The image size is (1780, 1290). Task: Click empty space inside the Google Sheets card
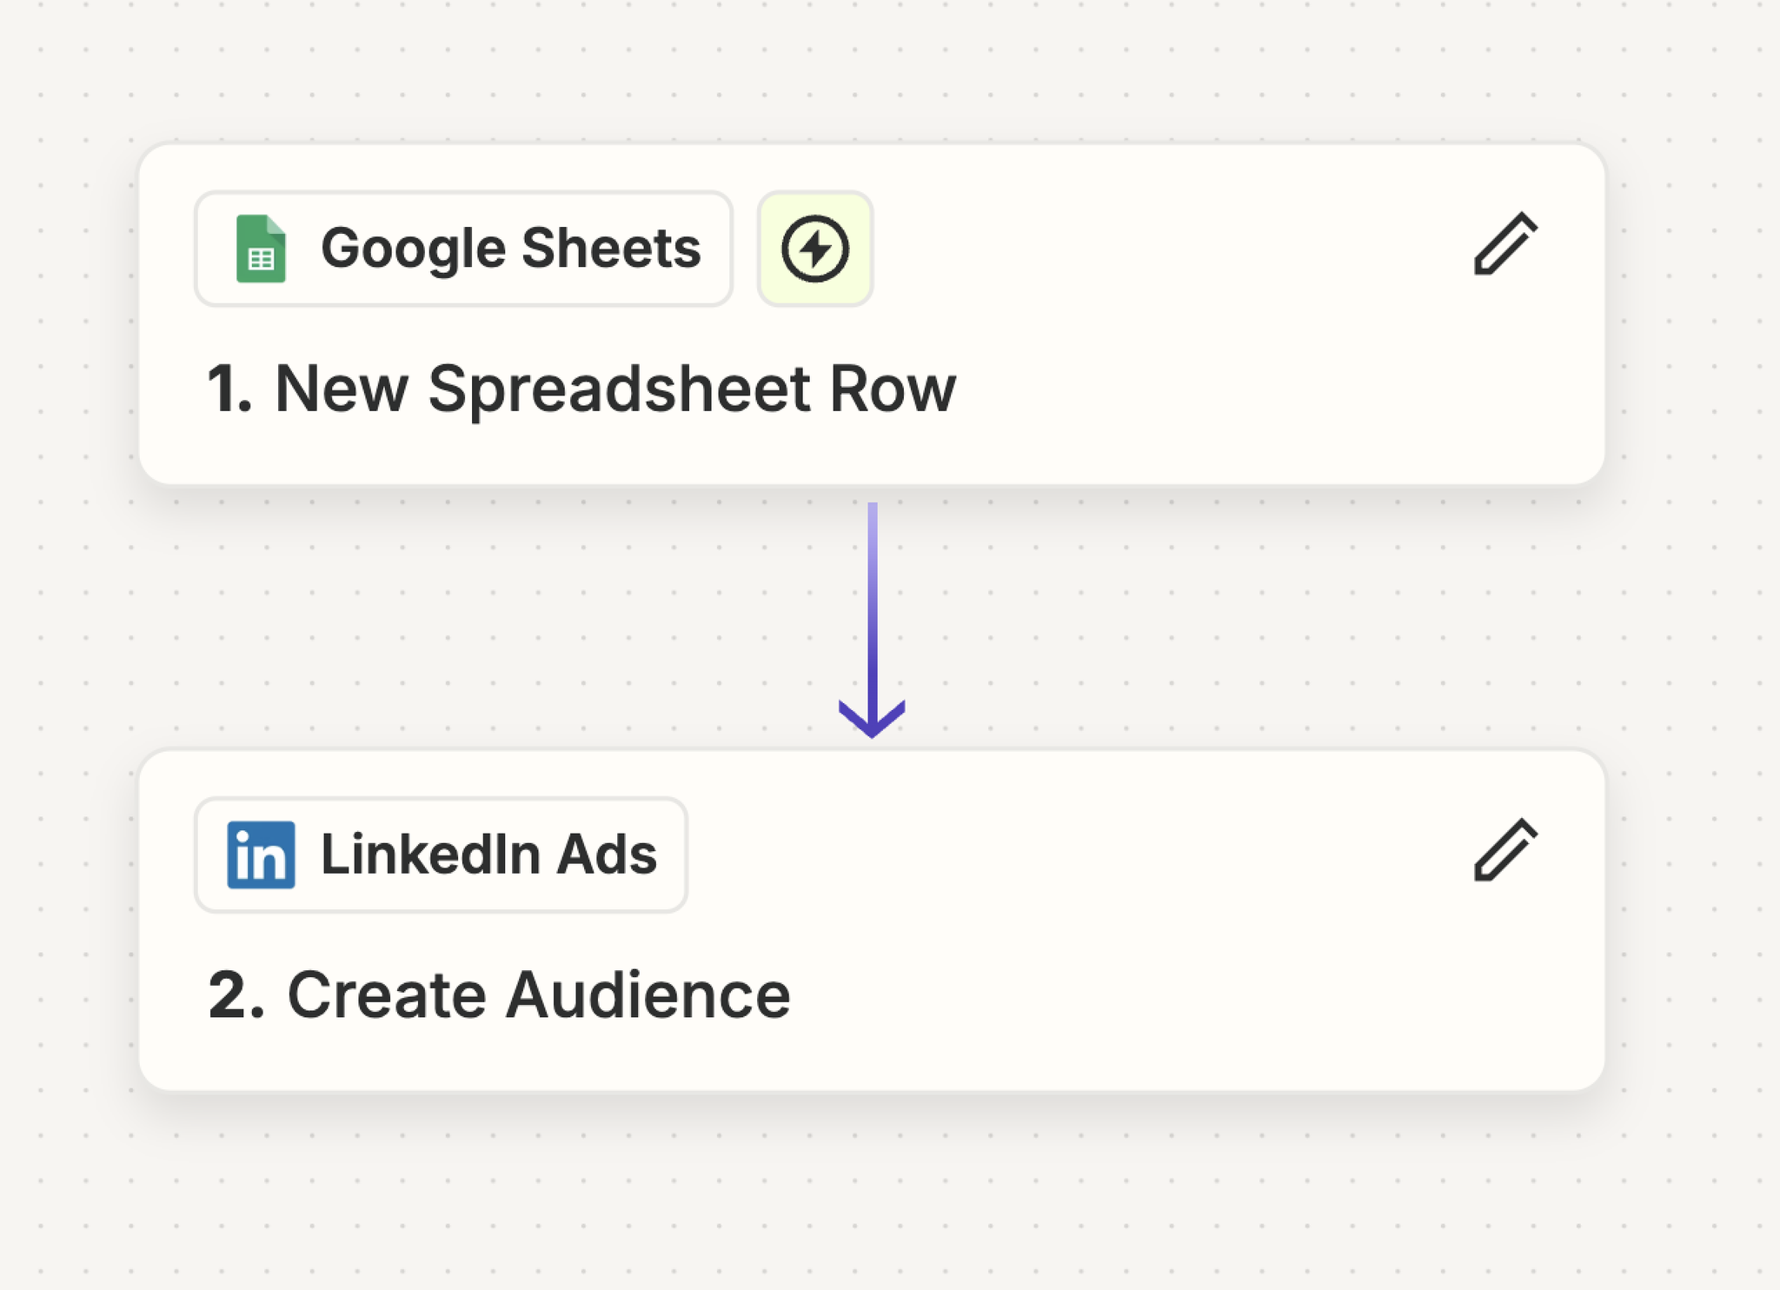pos(1217,382)
